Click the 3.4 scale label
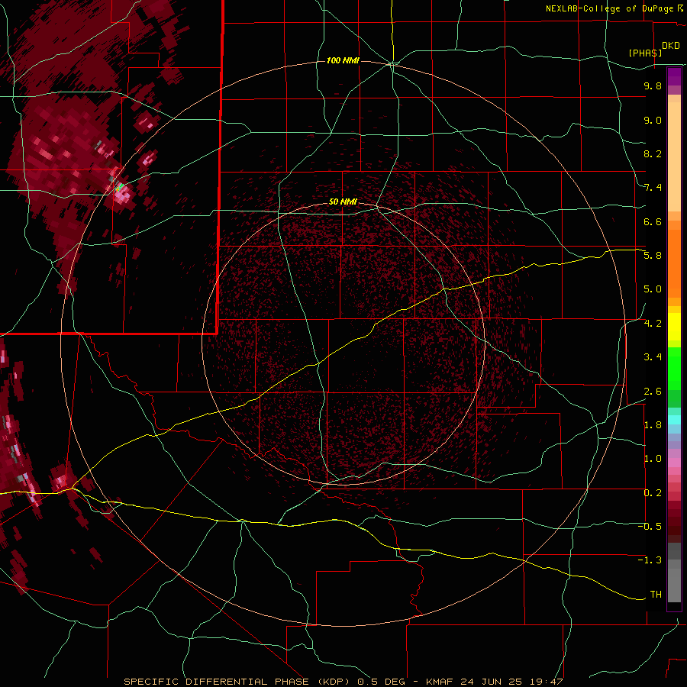687x687 pixels. [x=653, y=357]
